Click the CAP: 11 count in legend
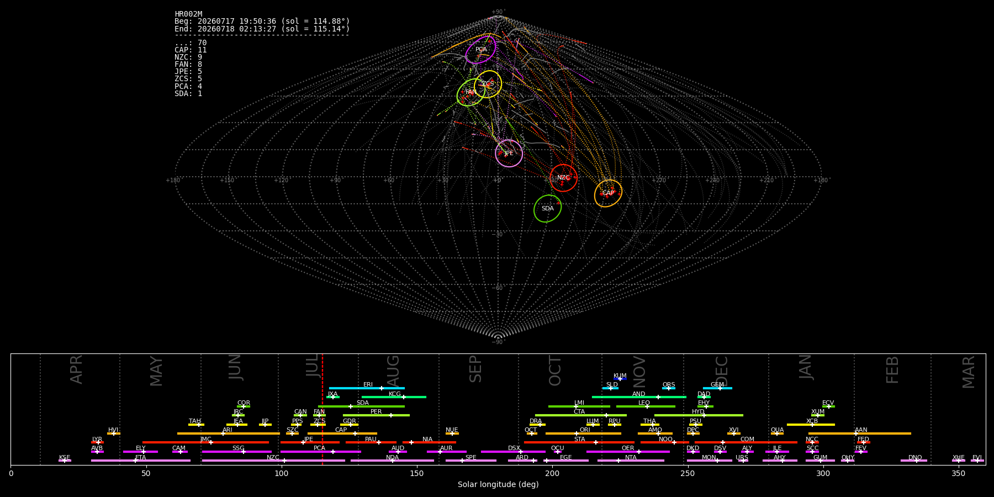994x497 pixels. [x=191, y=50]
